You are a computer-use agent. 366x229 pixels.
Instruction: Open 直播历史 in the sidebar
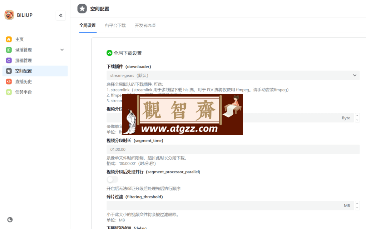pos(35,81)
